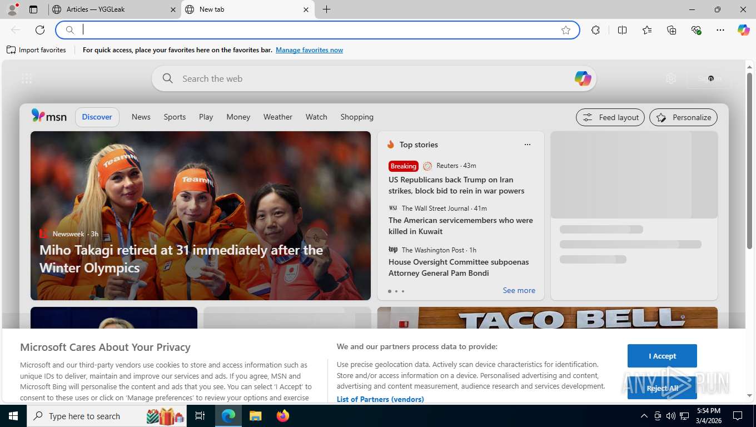The width and height of the screenshot is (756, 427).
Task: Reload the page with the refresh icon
Action: pos(40,30)
